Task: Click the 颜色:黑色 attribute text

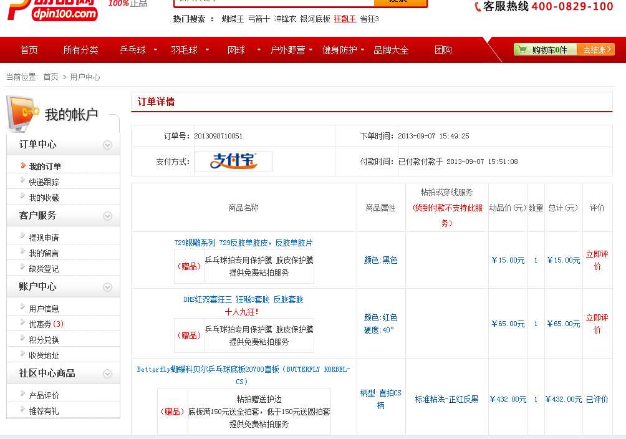Action: coord(380,260)
